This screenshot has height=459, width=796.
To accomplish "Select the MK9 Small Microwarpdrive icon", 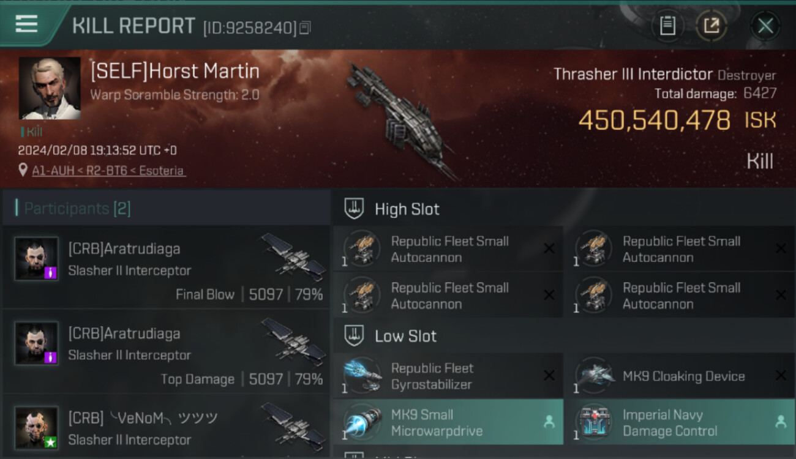I will point(362,422).
